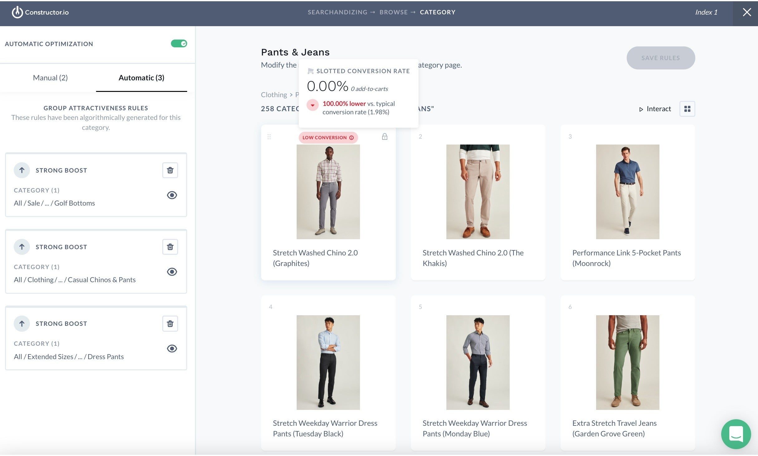Open the Clothing breadcrumb link

point(274,95)
